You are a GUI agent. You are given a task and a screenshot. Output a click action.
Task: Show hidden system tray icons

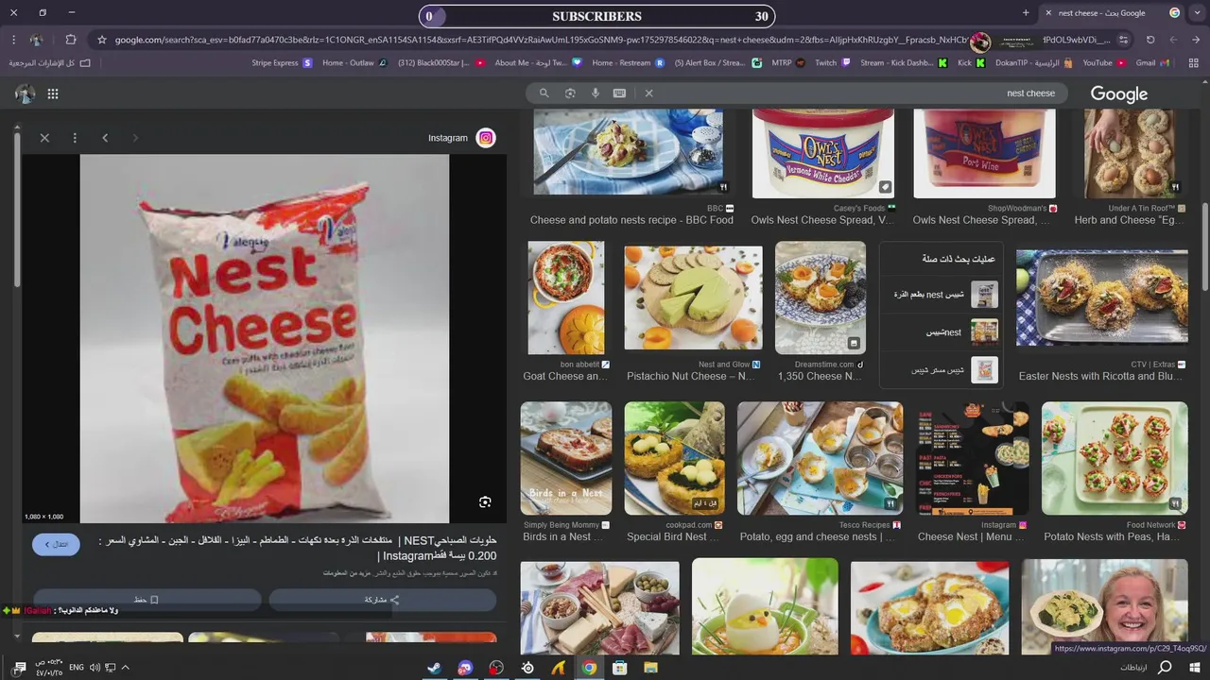click(x=125, y=668)
